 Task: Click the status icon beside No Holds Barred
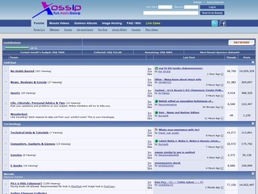pos(6,71)
